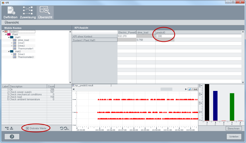Click the green bar for label 4
Image resolution: width=246 pixels, height=143 pixels.
click(232, 107)
